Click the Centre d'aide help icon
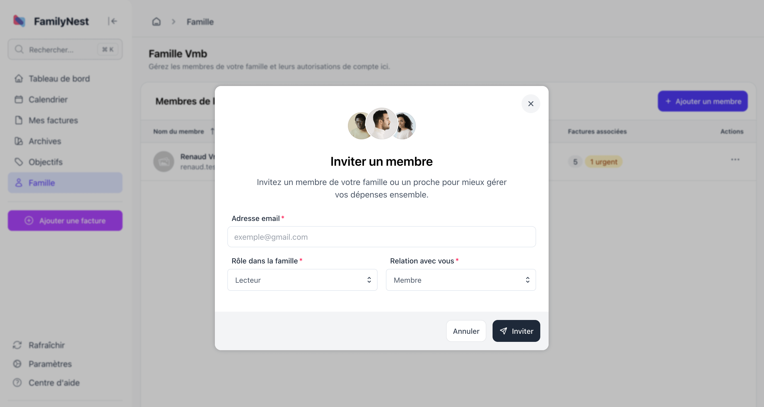The width and height of the screenshot is (764, 407). pos(17,383)
